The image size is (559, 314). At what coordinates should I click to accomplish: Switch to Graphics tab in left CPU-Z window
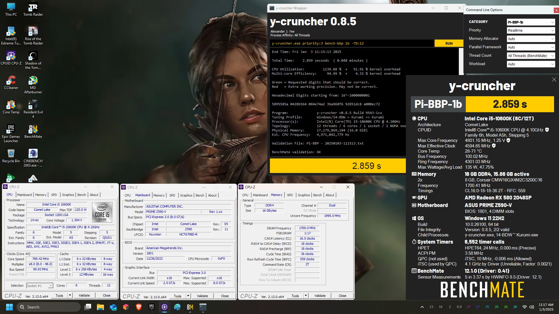pyautogui.click(x=68, y=195)
